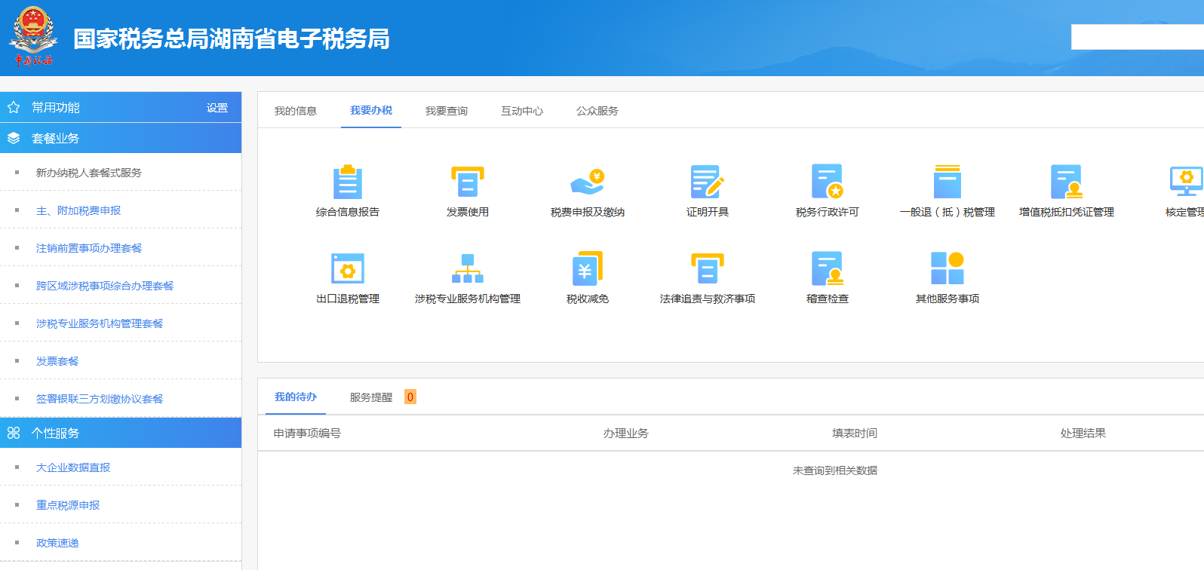Open 涉税专业服务机构管理 icon
The image size is (1204, 570).
468,268
